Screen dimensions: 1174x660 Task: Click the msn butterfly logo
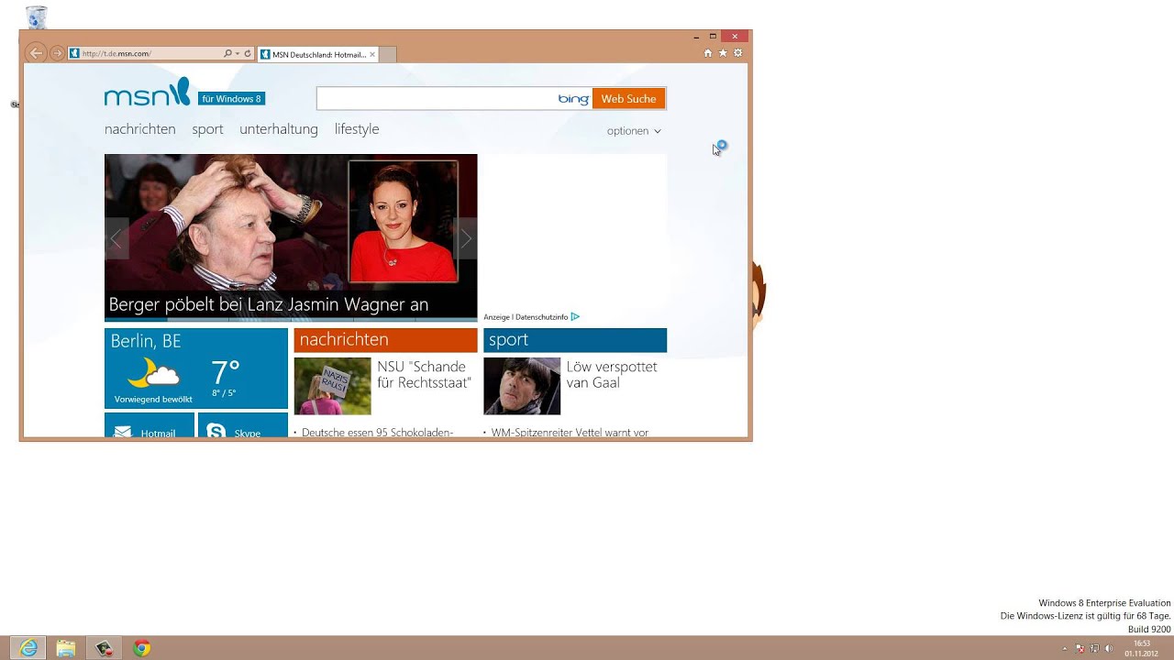147,93
